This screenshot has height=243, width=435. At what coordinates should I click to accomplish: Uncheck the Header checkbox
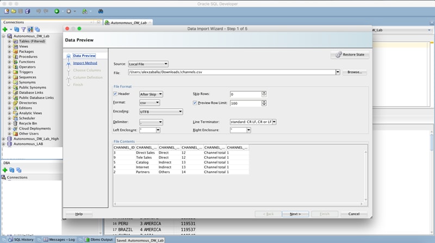click(x=115, y=94)
